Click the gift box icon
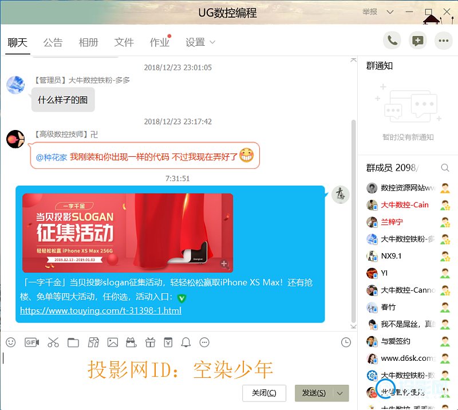This screenshot has width=458, height=410. point(150,342)
